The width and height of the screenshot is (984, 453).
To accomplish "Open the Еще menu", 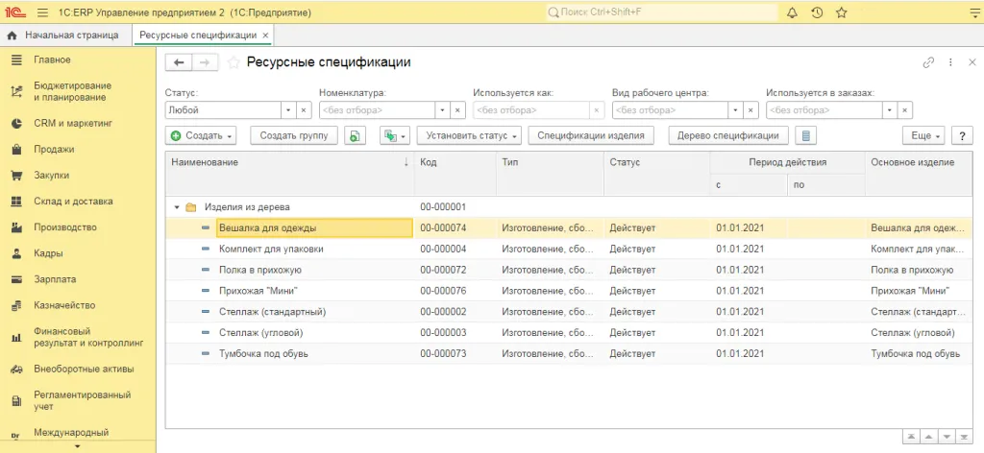I will click(924, 136).
